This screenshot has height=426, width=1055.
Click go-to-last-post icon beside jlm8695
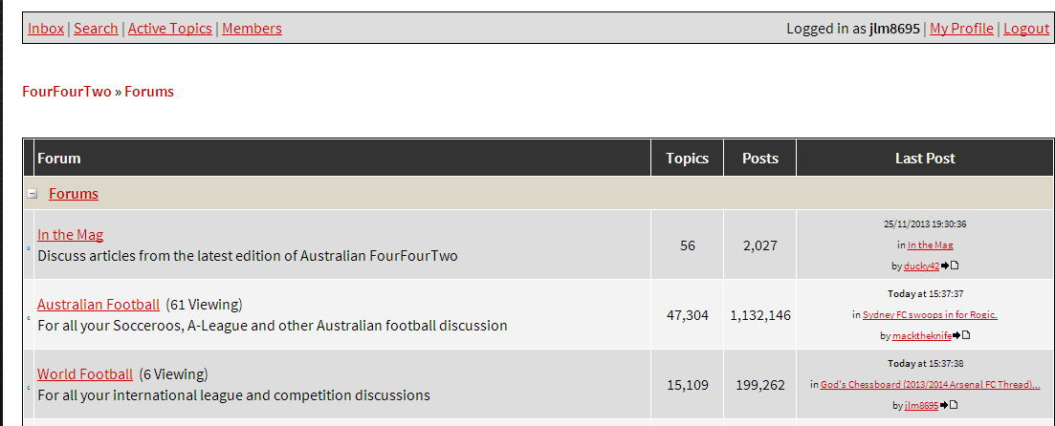[x=949, y=405]
